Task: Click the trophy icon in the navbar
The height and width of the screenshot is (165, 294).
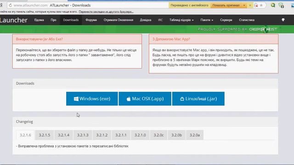Action: tap(283, 20)
